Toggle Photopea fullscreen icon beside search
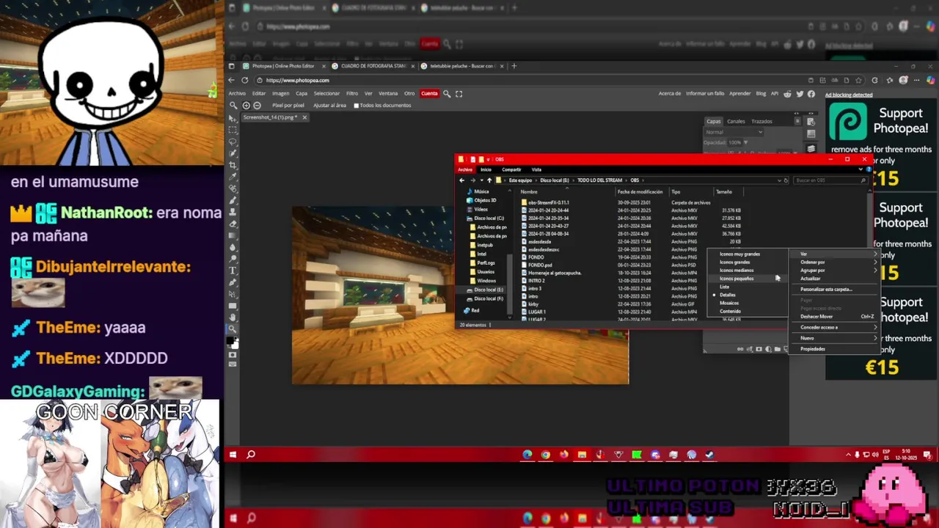The image size is (939, 528). (459, 94)
